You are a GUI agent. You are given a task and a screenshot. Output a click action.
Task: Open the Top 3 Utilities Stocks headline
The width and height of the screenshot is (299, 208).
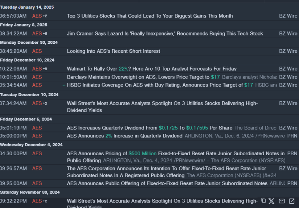click(150, 16)
